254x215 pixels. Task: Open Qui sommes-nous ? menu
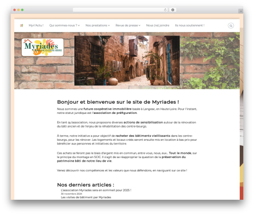(x=63, y=25)
